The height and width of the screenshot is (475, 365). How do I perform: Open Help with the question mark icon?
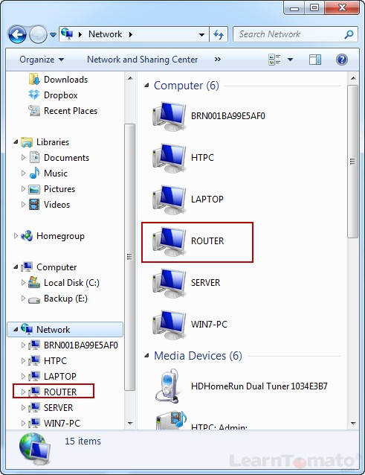coord(342,60)
